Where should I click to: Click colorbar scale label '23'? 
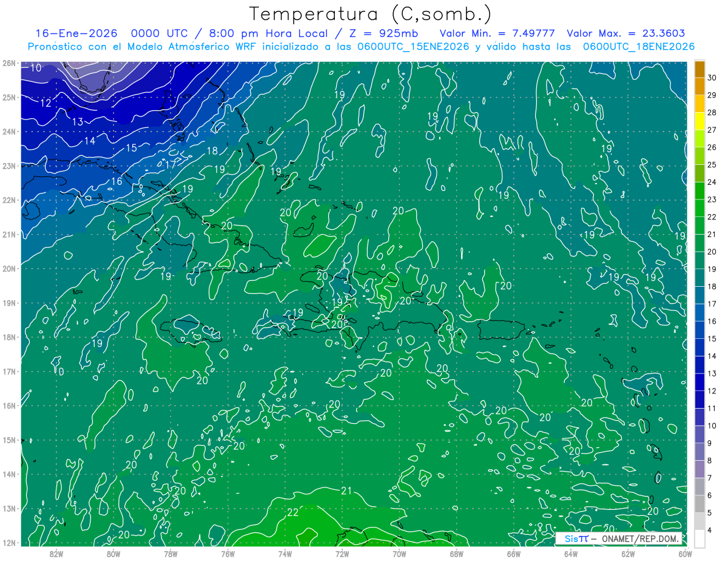[712, 199]
